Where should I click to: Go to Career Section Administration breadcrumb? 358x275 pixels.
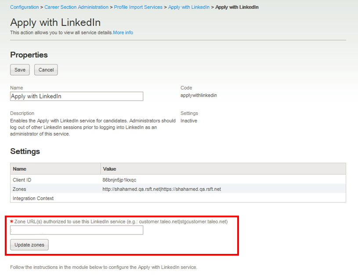[x=76, y=7]
